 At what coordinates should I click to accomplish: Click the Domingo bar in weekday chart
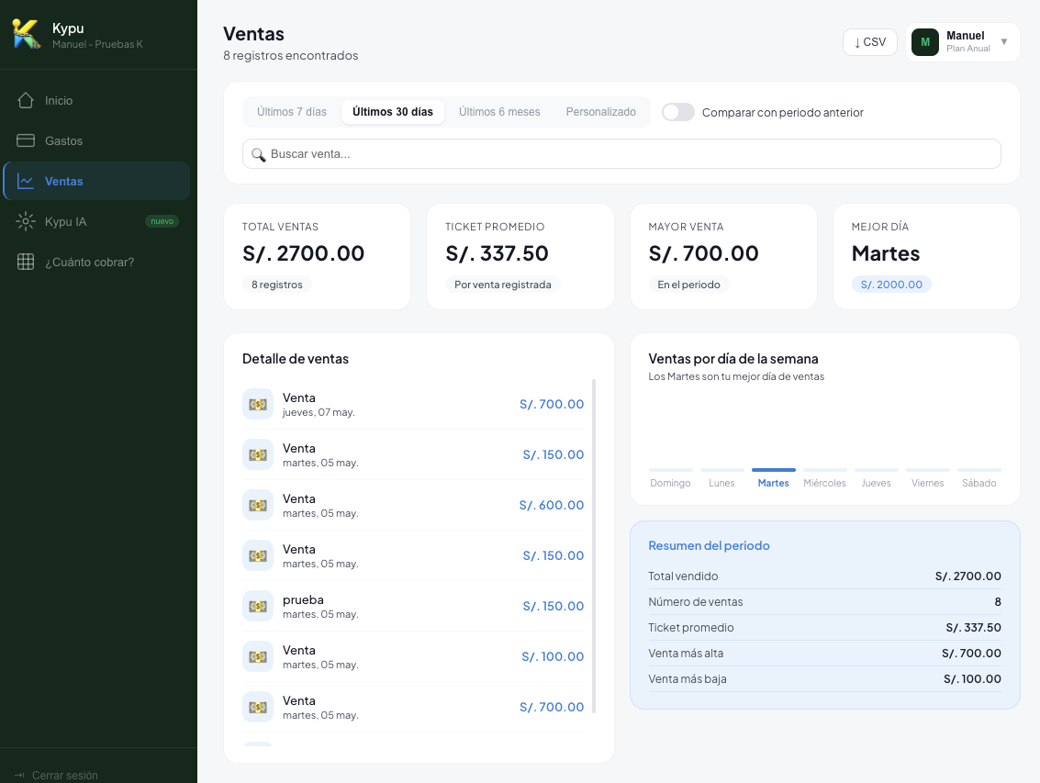pos(671,470)
